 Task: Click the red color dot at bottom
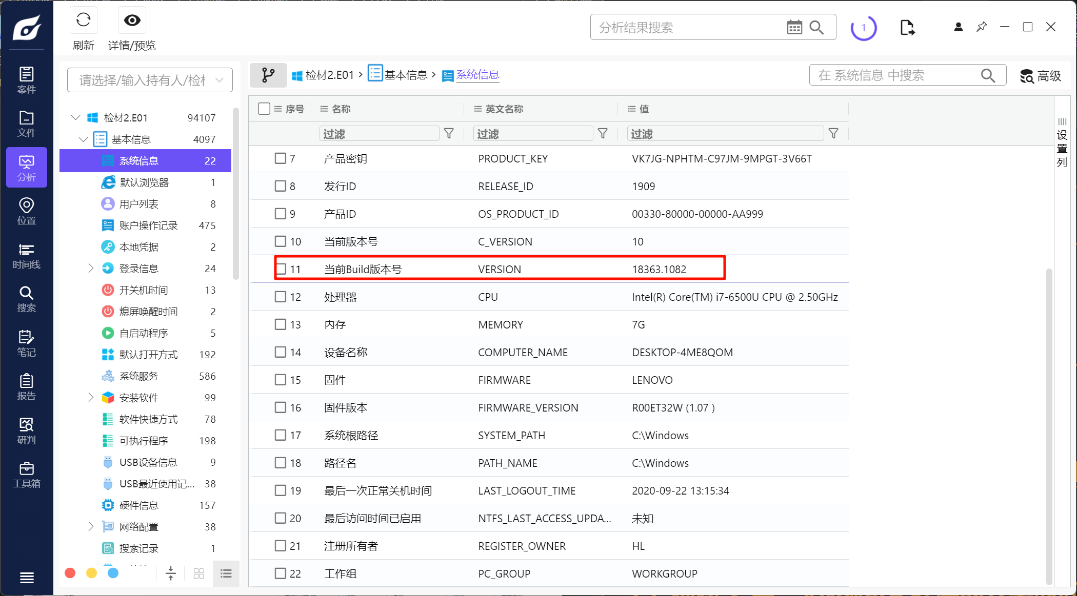[70, 573]
